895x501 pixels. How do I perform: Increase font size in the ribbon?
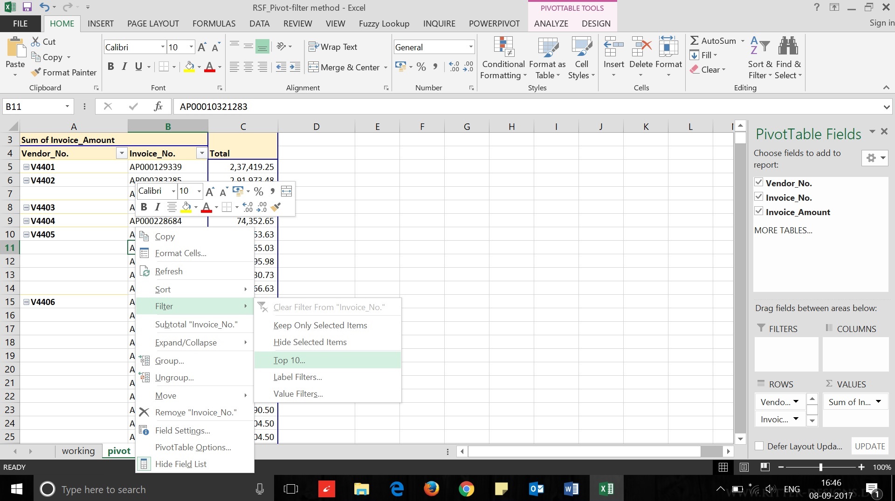point(202,47)
